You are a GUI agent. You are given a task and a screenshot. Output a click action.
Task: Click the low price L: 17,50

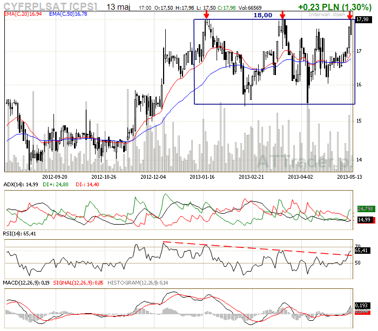[x=206, y=8]
